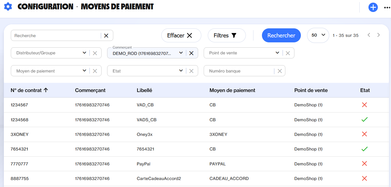Sort by Libellé column header
391x187 pixels.
[144, 90]
